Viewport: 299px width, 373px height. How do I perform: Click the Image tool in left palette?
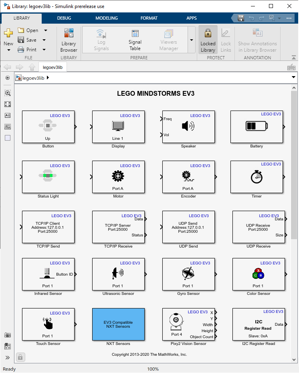[x=8, y=127]
